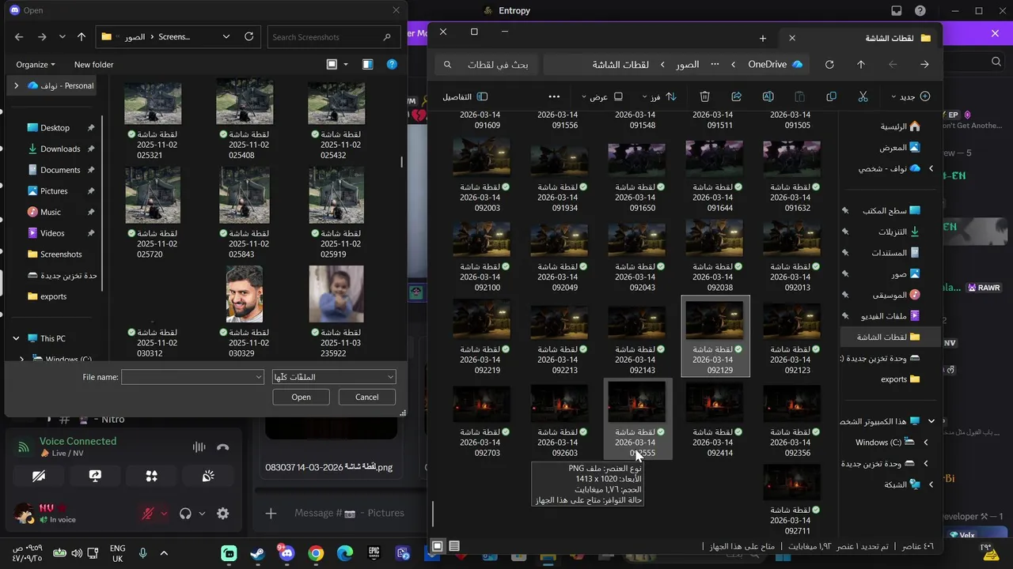
Task: Open Steam from the taskbar
Action: [257, 553]
